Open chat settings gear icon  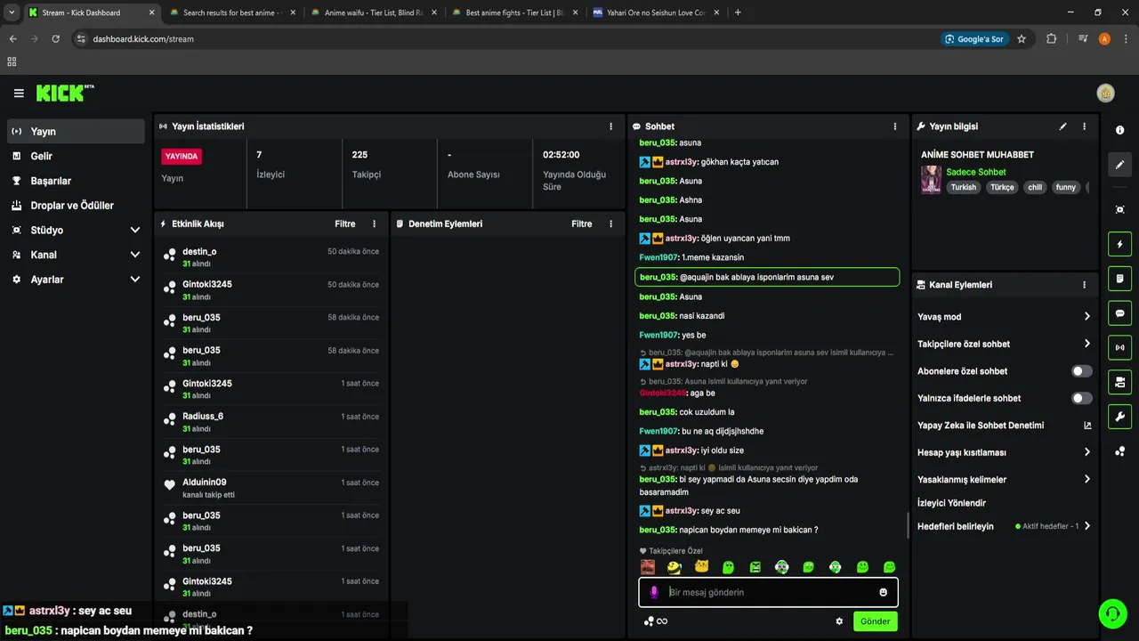838,621
